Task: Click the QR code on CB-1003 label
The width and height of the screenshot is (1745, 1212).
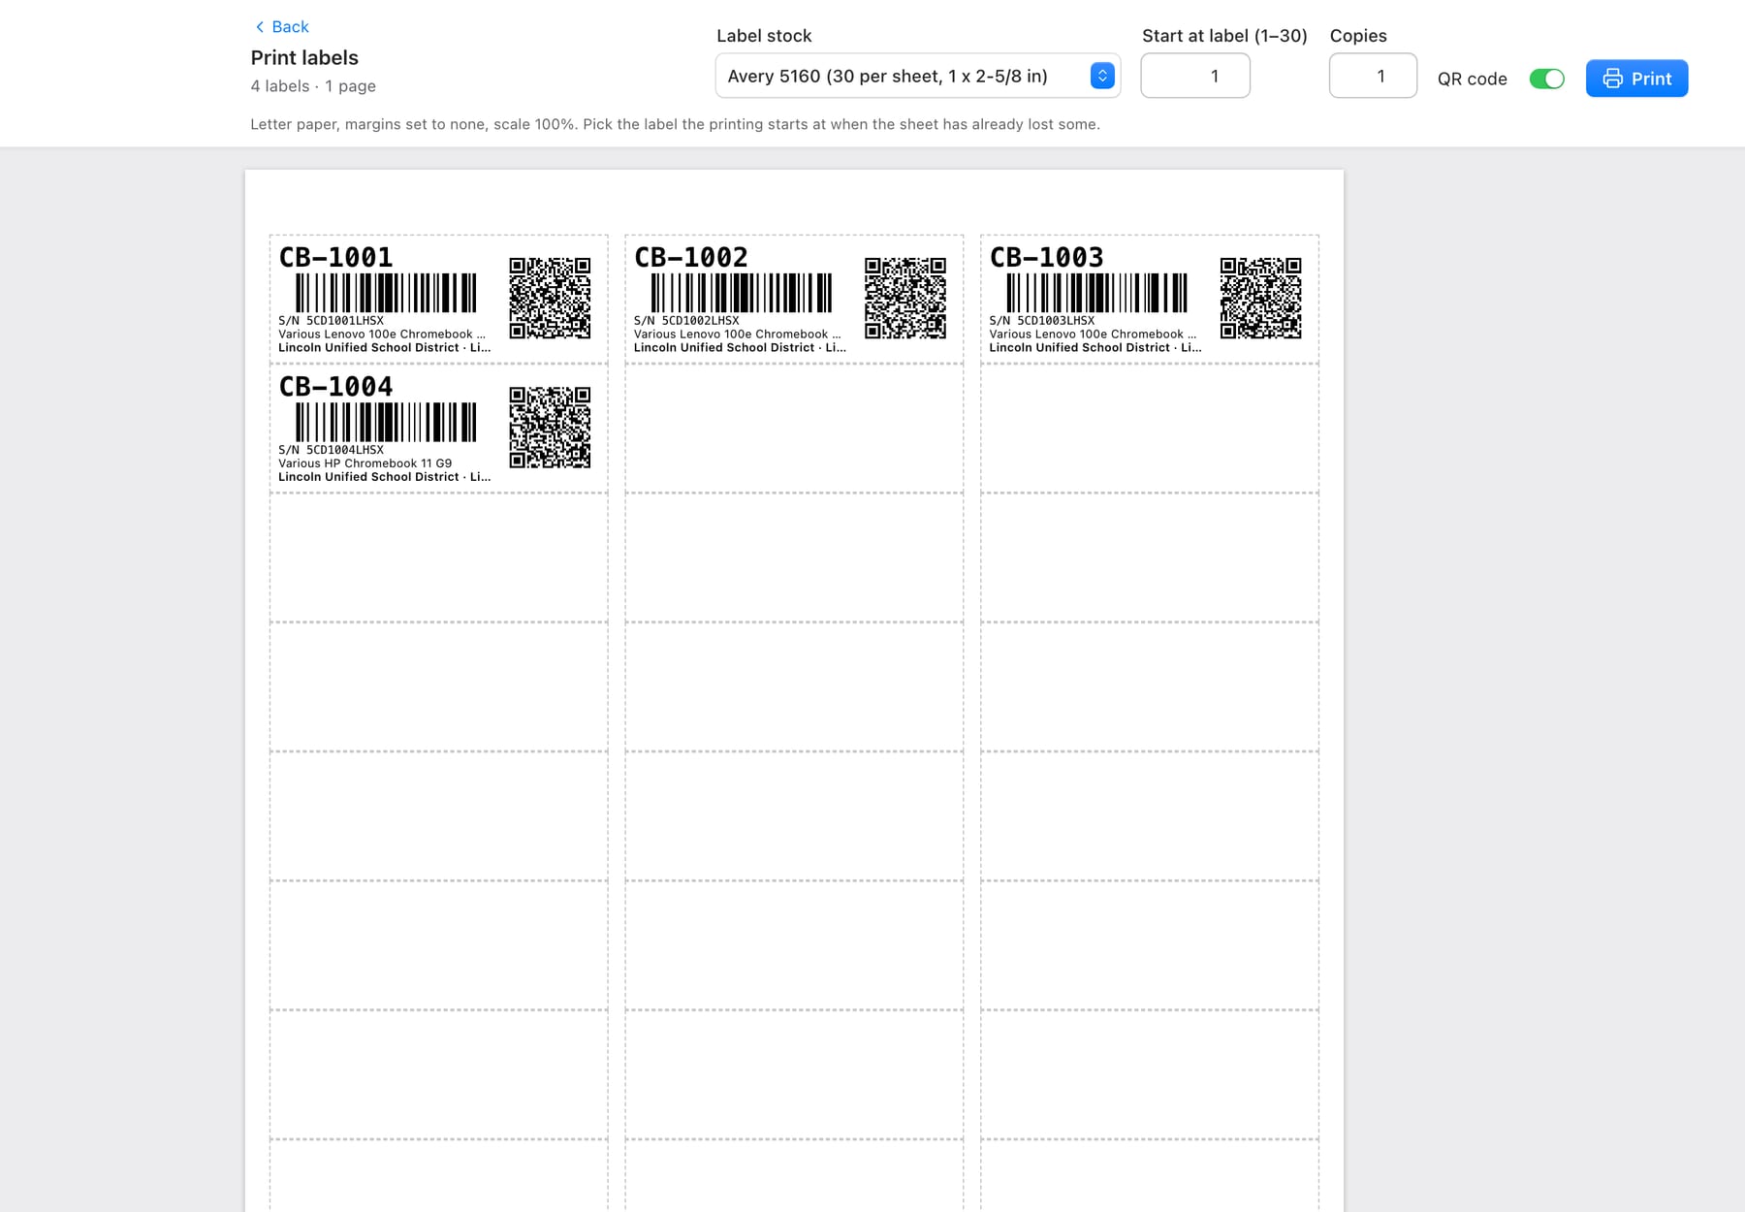Action: tap(1260, 298)
